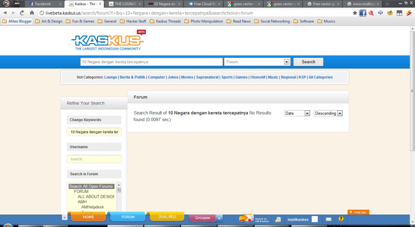Close the Kaskus browser tab

[x=100, y=4]
